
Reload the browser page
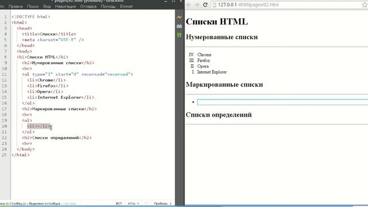click(x=205, y=5)
